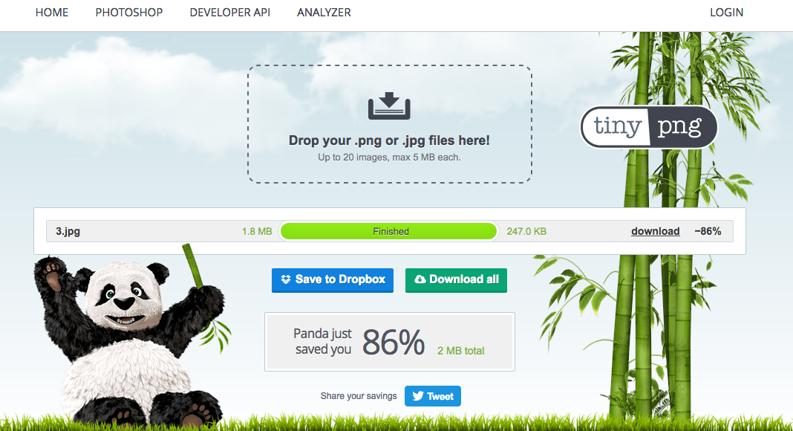Open the HOME menu item

pos(51,13)
